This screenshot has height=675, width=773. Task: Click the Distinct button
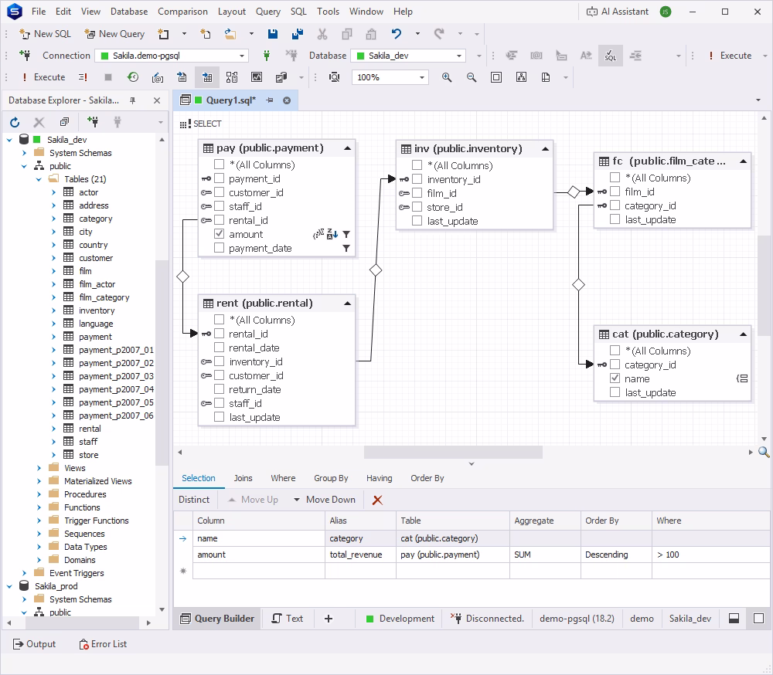[194, 500]
